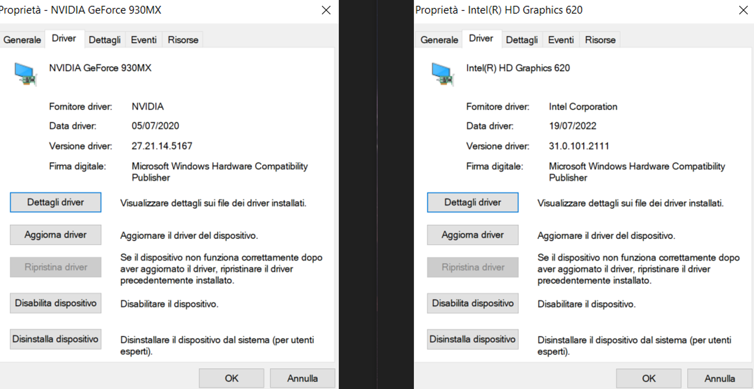
Task: Close the NVIDIA GeForce 930MX properties window
Action: [x=326, y=10]
